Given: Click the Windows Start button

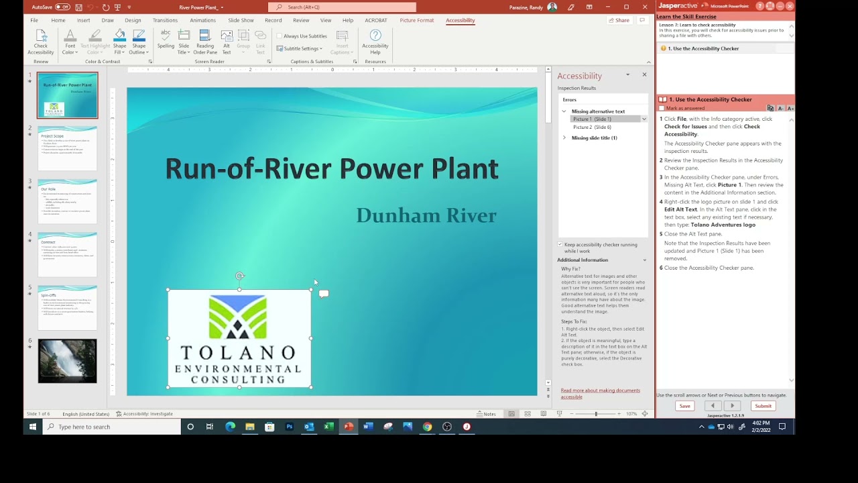Looking at the screenshot, I should coord(33,427).
